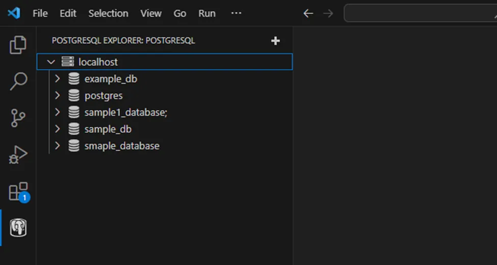Click the three-dots overflow menu

[236, 13]
